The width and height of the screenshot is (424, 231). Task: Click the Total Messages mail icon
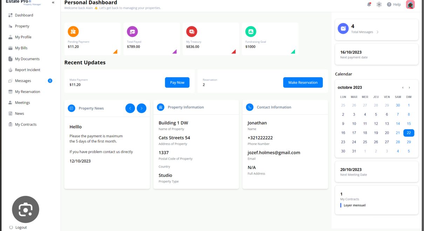click(343, 29)
